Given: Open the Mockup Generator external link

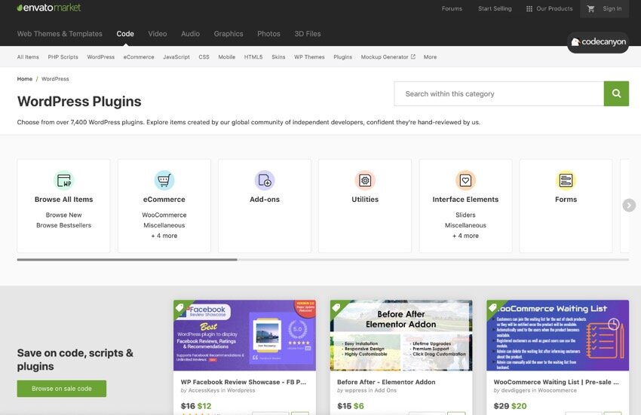Looking at the screenshot, I should 388,56.
